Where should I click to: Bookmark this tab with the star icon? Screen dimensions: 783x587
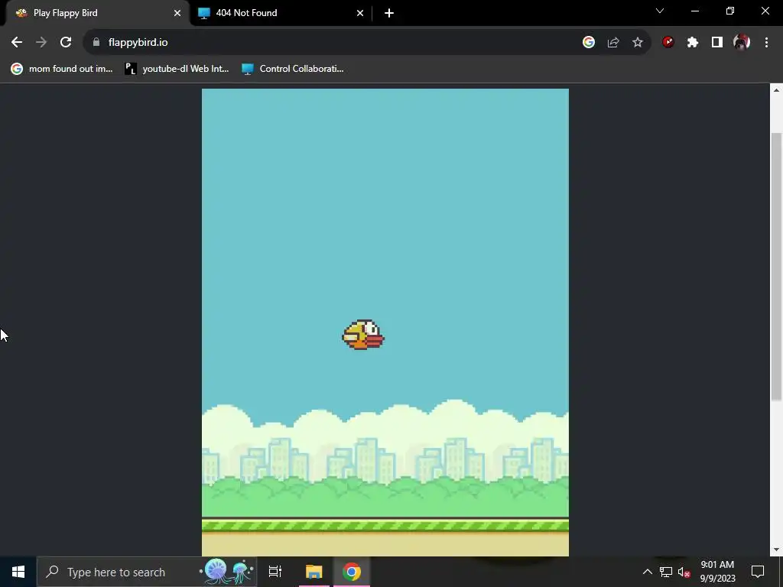(638, 43)
